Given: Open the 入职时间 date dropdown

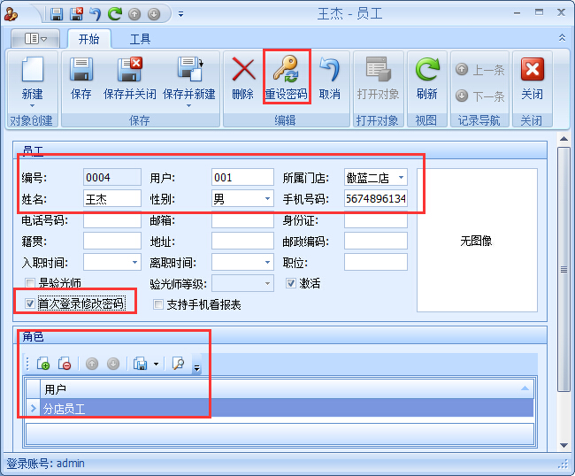Looking at the screenshot, I should pos(134,263).
